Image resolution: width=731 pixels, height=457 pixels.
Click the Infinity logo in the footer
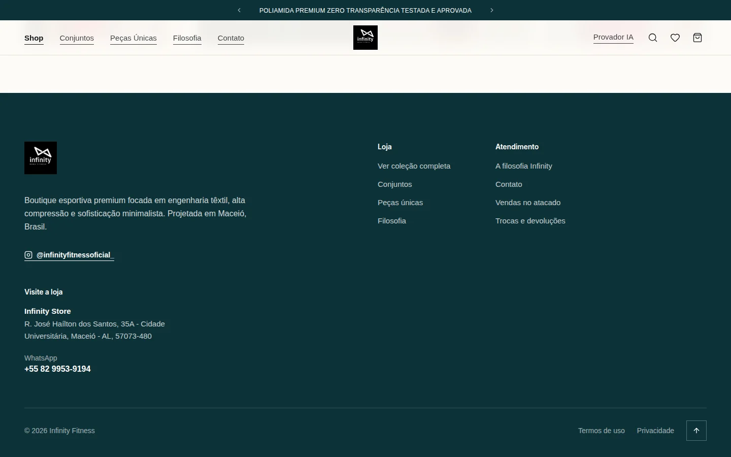pos(41,158)
